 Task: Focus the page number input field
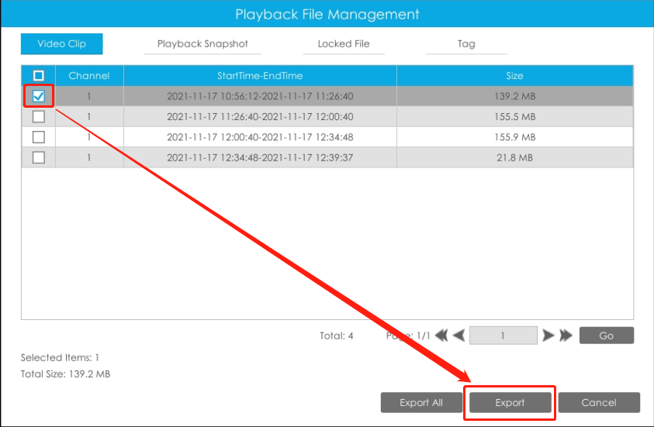tap(503, 336)
